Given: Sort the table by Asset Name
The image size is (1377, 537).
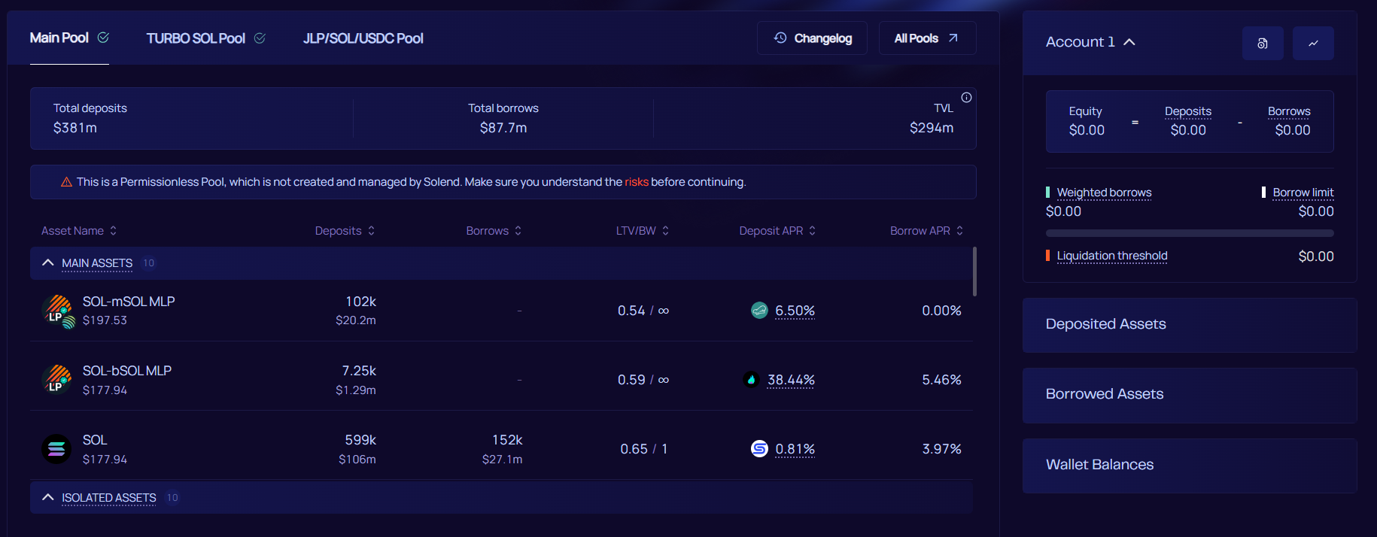Looking at the screenshot, I should pos(79,231).
